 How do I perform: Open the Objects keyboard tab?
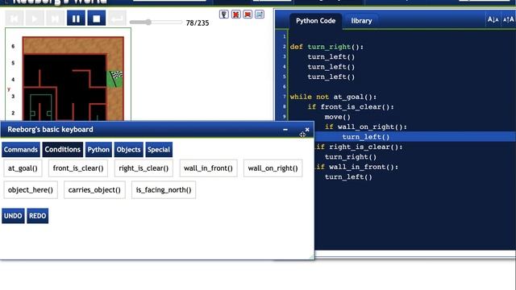(128, 150)
